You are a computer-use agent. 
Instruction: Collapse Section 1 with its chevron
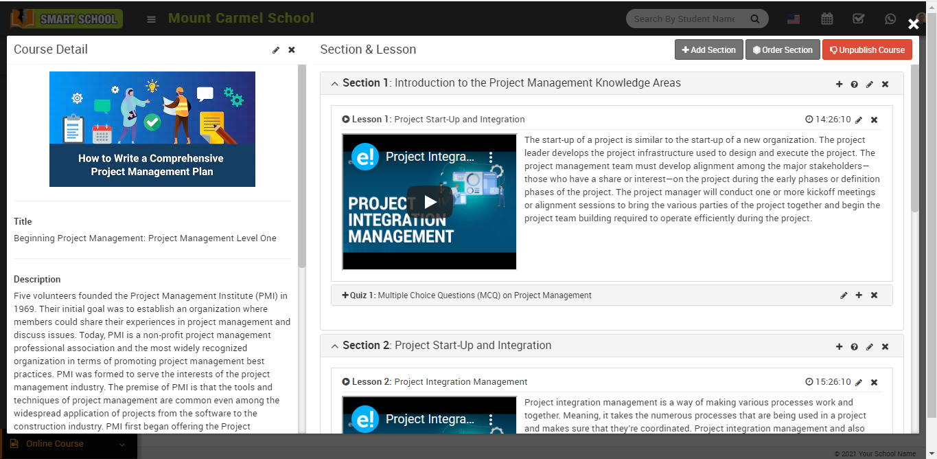tap(334, 83)
